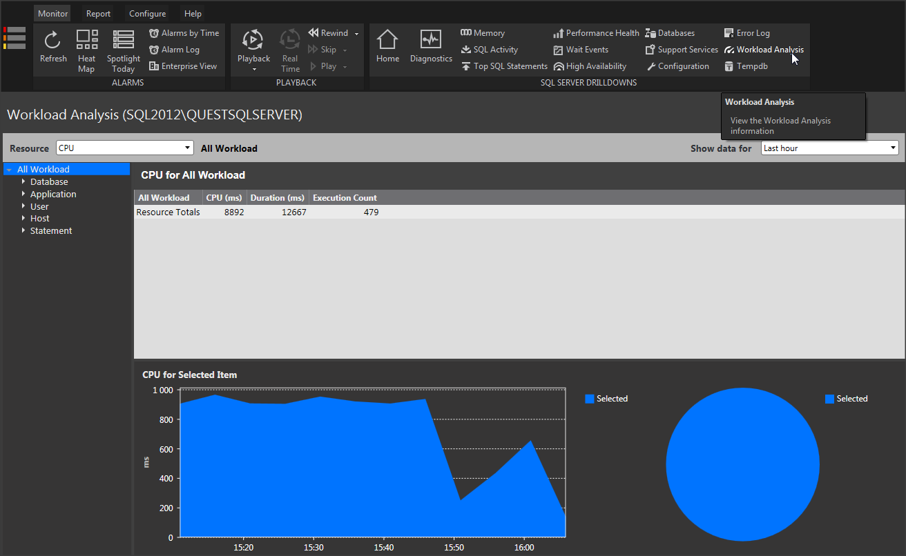This screenshot has width=906, height=556.
Task: Expand the Statement tree node
Action: point(23,230)
